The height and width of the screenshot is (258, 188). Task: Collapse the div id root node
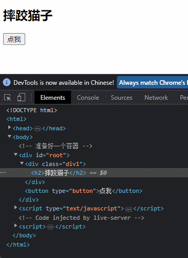pyautogui.click(x=15, y=154)
